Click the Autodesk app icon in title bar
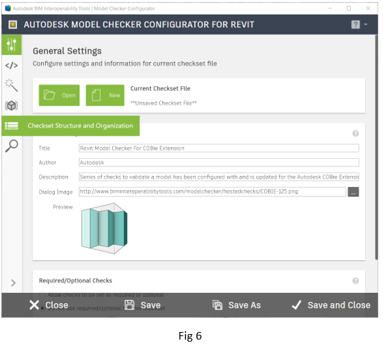The image size is (383, 345). 8,8
